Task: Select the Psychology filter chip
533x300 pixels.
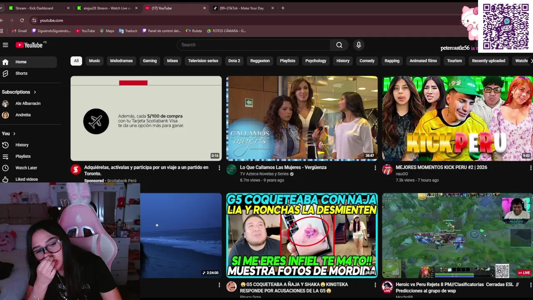Action: (316, 61)
